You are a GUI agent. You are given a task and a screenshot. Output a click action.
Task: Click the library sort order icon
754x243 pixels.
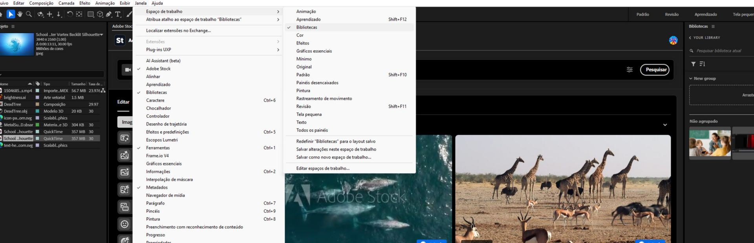point(702,64)
